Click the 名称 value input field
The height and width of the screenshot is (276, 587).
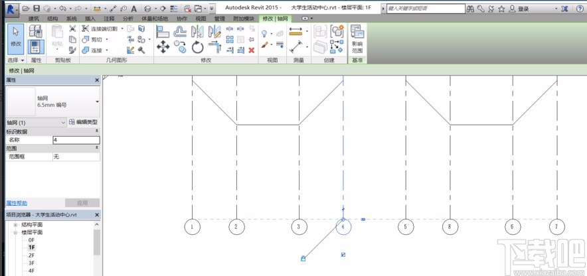tap(76, 140)
